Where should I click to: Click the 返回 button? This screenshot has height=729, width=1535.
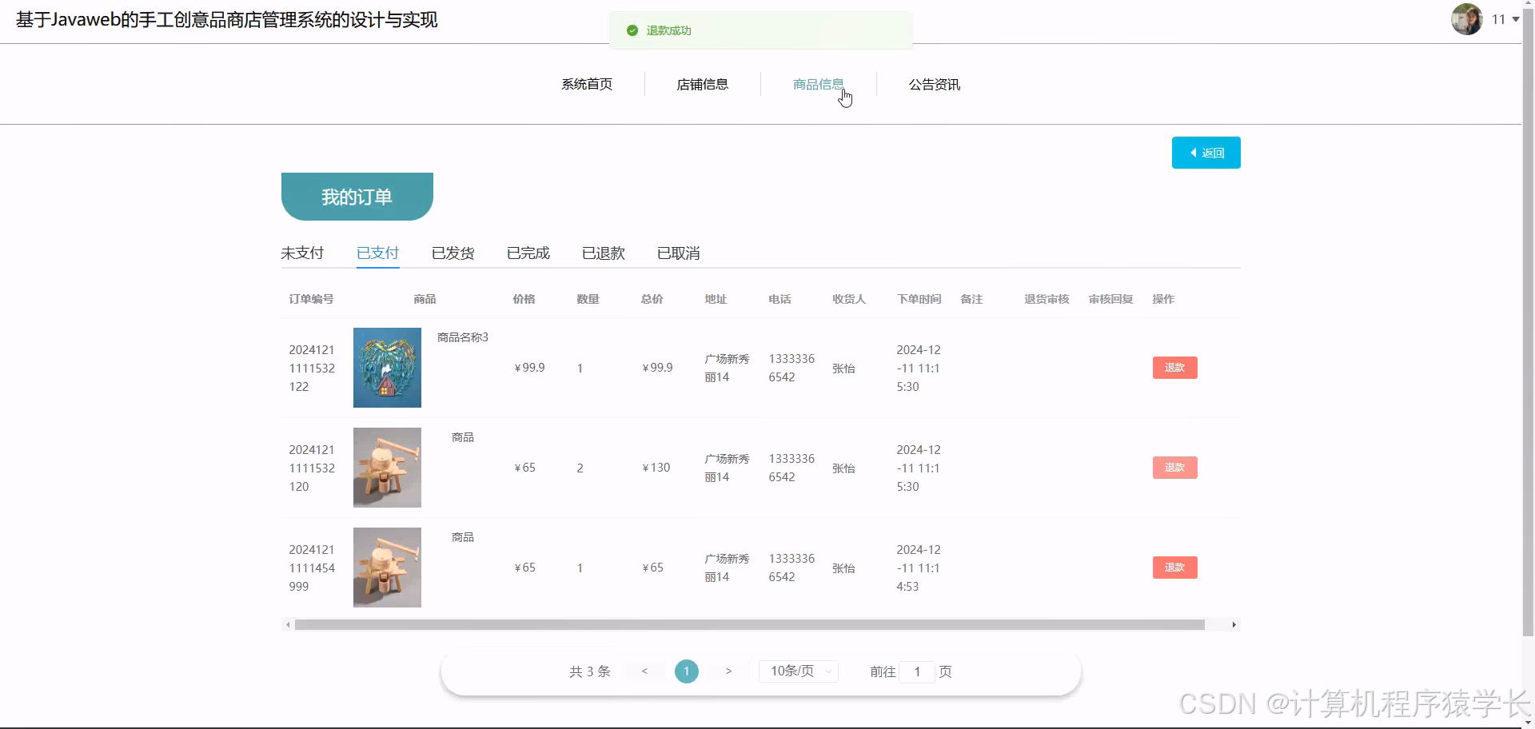click(x=1206, y=152)
